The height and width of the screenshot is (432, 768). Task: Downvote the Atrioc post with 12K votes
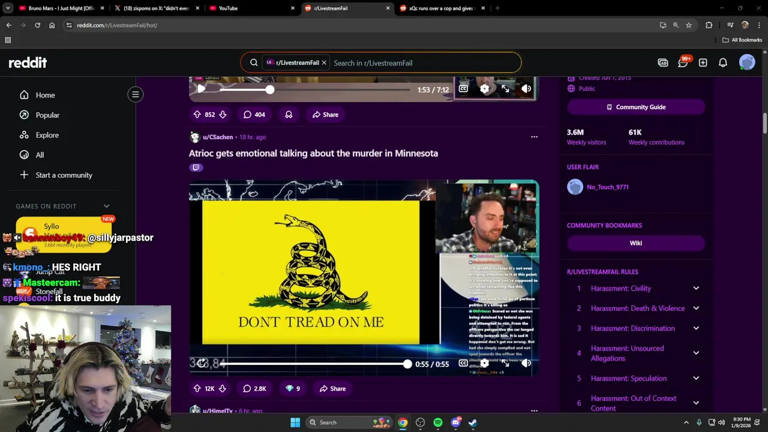coord(223,389)
